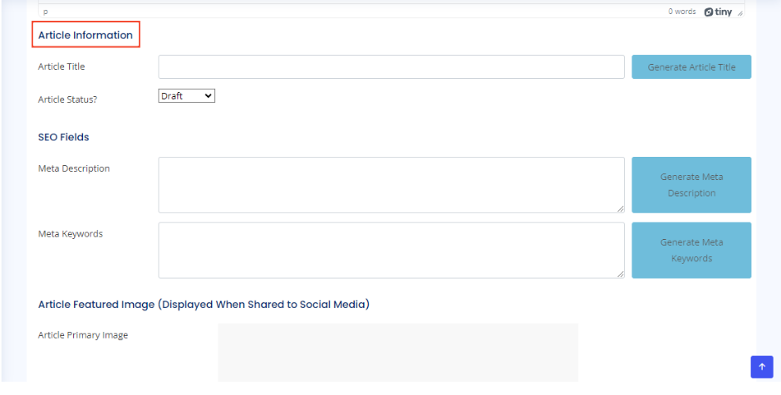Click the SEO Fields heading
This screenshot has height=395, width=781.
[63, 137]
